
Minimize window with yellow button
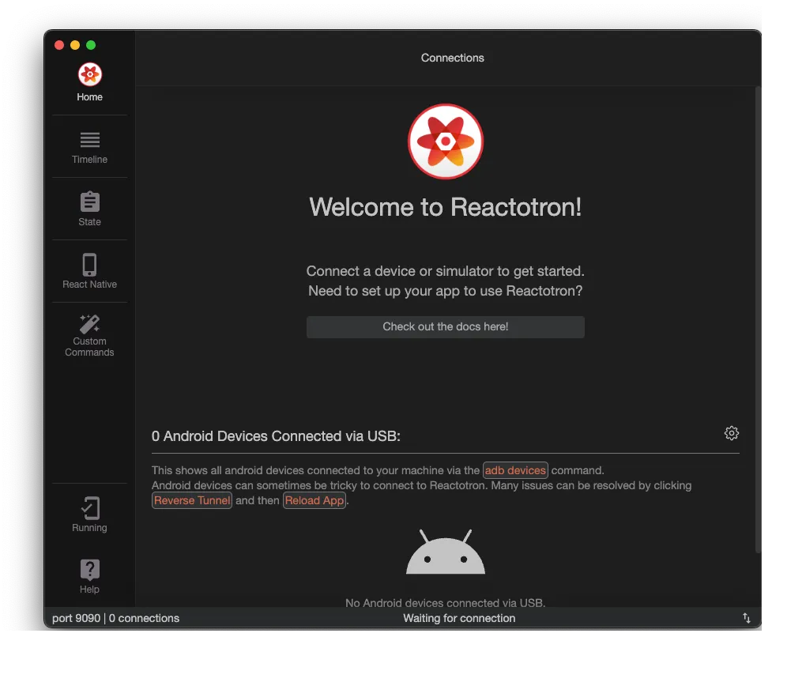tap(75, 45)
